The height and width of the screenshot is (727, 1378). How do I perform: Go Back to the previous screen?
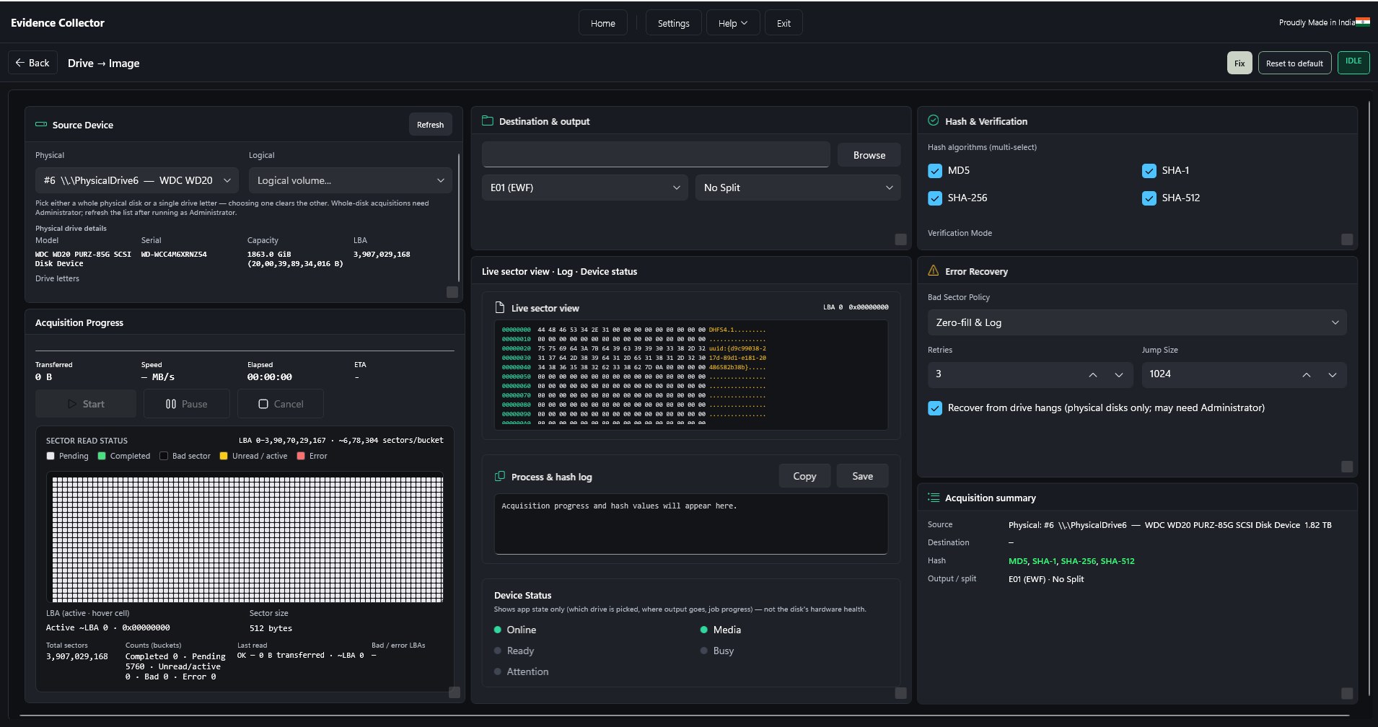pyautogui.click(x=33, y=63)
